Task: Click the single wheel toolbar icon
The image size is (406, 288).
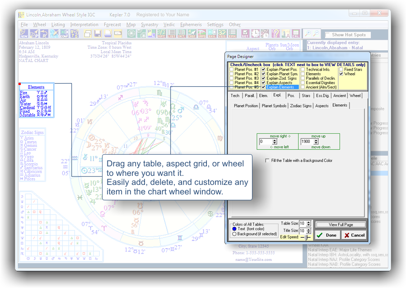Action: coord(131,34)
